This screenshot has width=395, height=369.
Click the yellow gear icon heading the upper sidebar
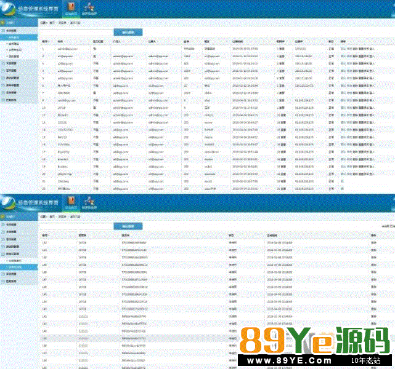[x=2, y=23]
